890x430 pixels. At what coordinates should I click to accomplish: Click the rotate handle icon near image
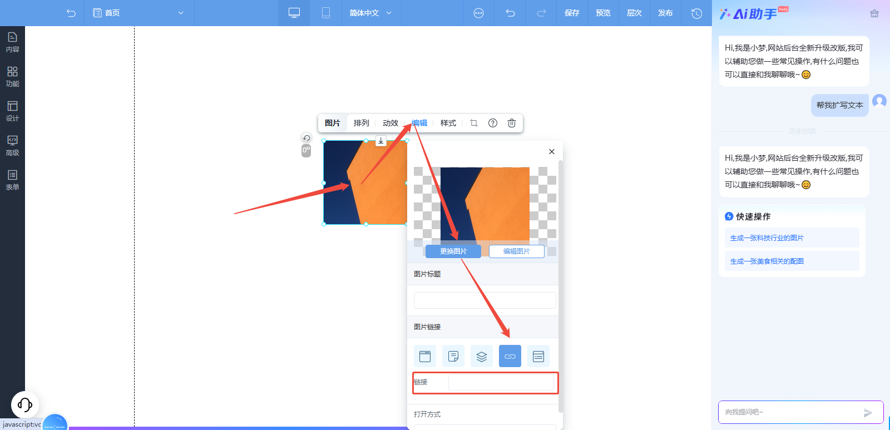tap(306, 138)
